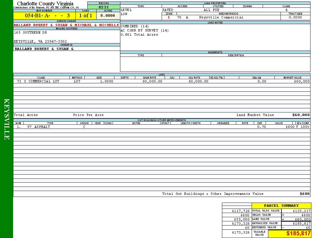Click the red zone number 1
Viewport: 312px width, 238px height.
coord(169,17)
